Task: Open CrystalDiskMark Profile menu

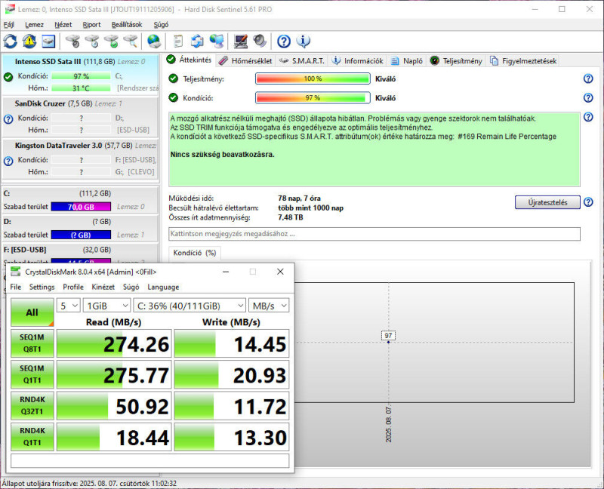Action: pyautogui.click(x=73, y=287)
